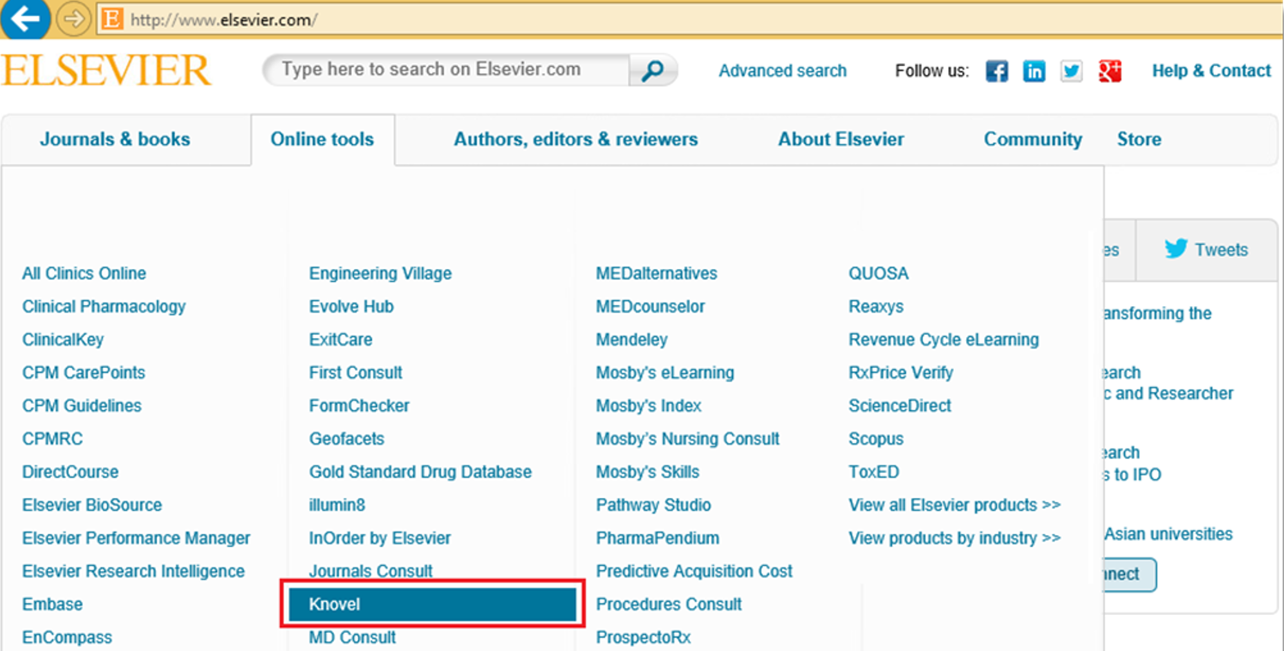Image resolution: width=1284 pixels, height=651 pixels.
Task: Open Elsevier Research Intelligence link
Action: click(133, 571)
